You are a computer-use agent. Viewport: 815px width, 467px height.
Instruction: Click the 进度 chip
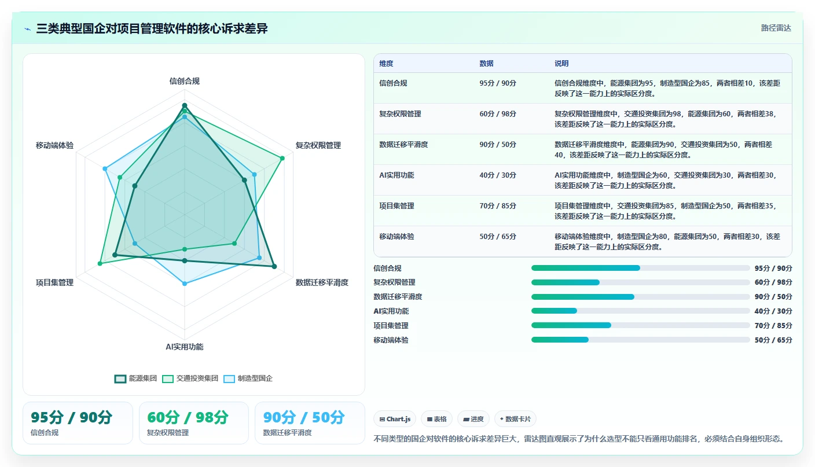coord(473,419)
